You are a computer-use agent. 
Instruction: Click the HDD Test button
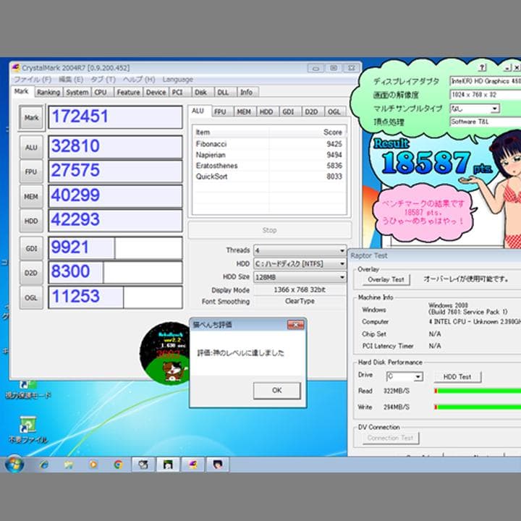pyautogui.click(x=457, y=377)
